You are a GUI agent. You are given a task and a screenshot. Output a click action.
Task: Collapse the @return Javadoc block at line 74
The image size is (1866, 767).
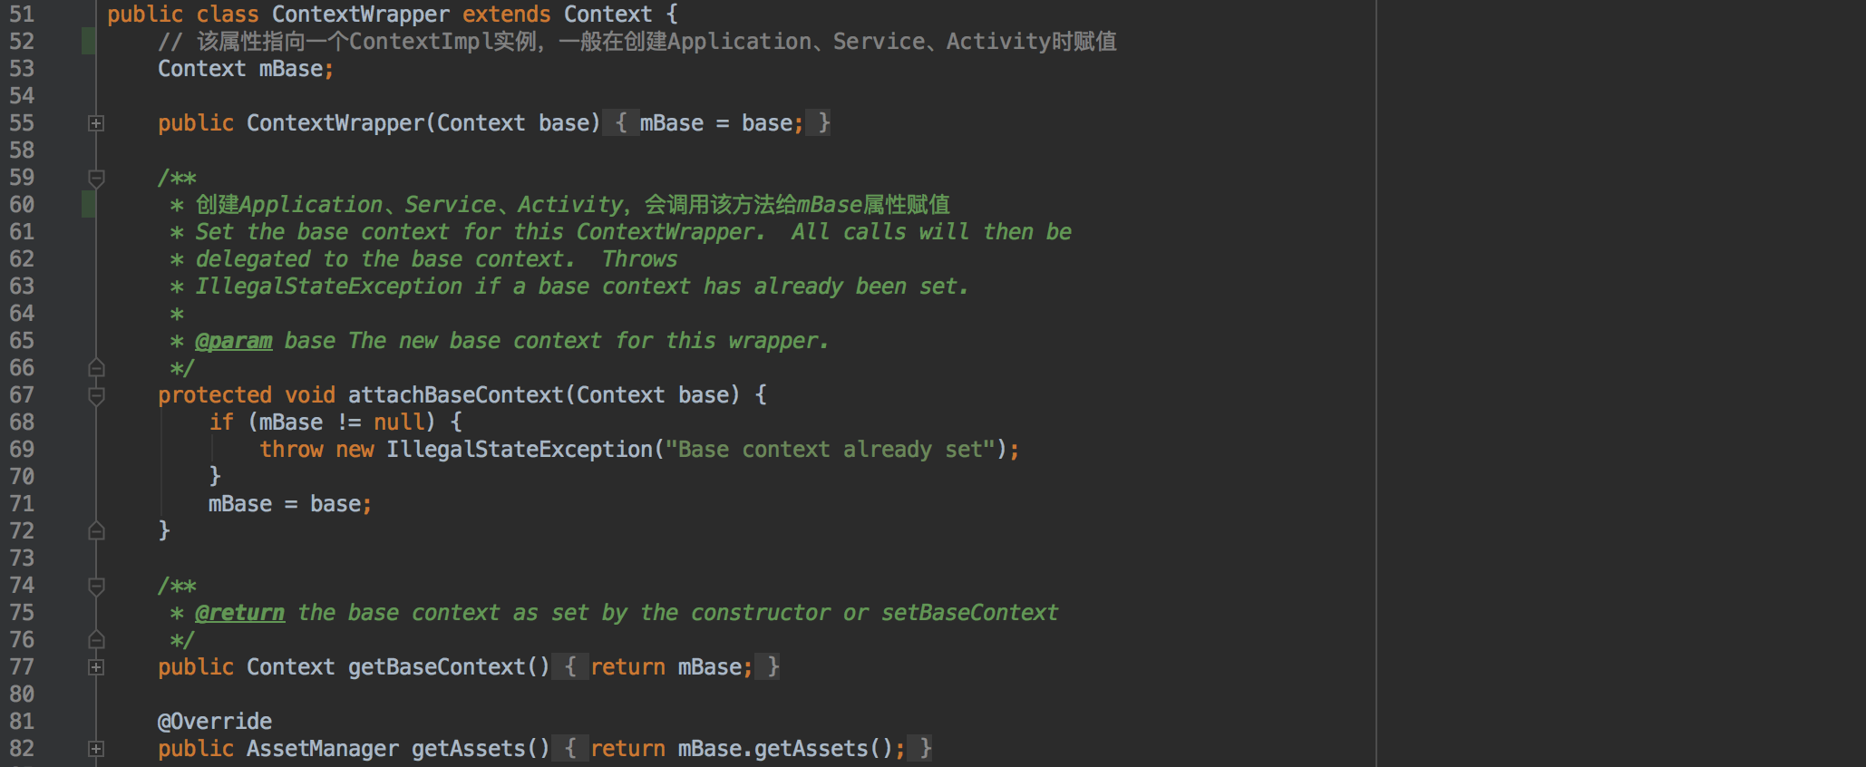point(96,586)
